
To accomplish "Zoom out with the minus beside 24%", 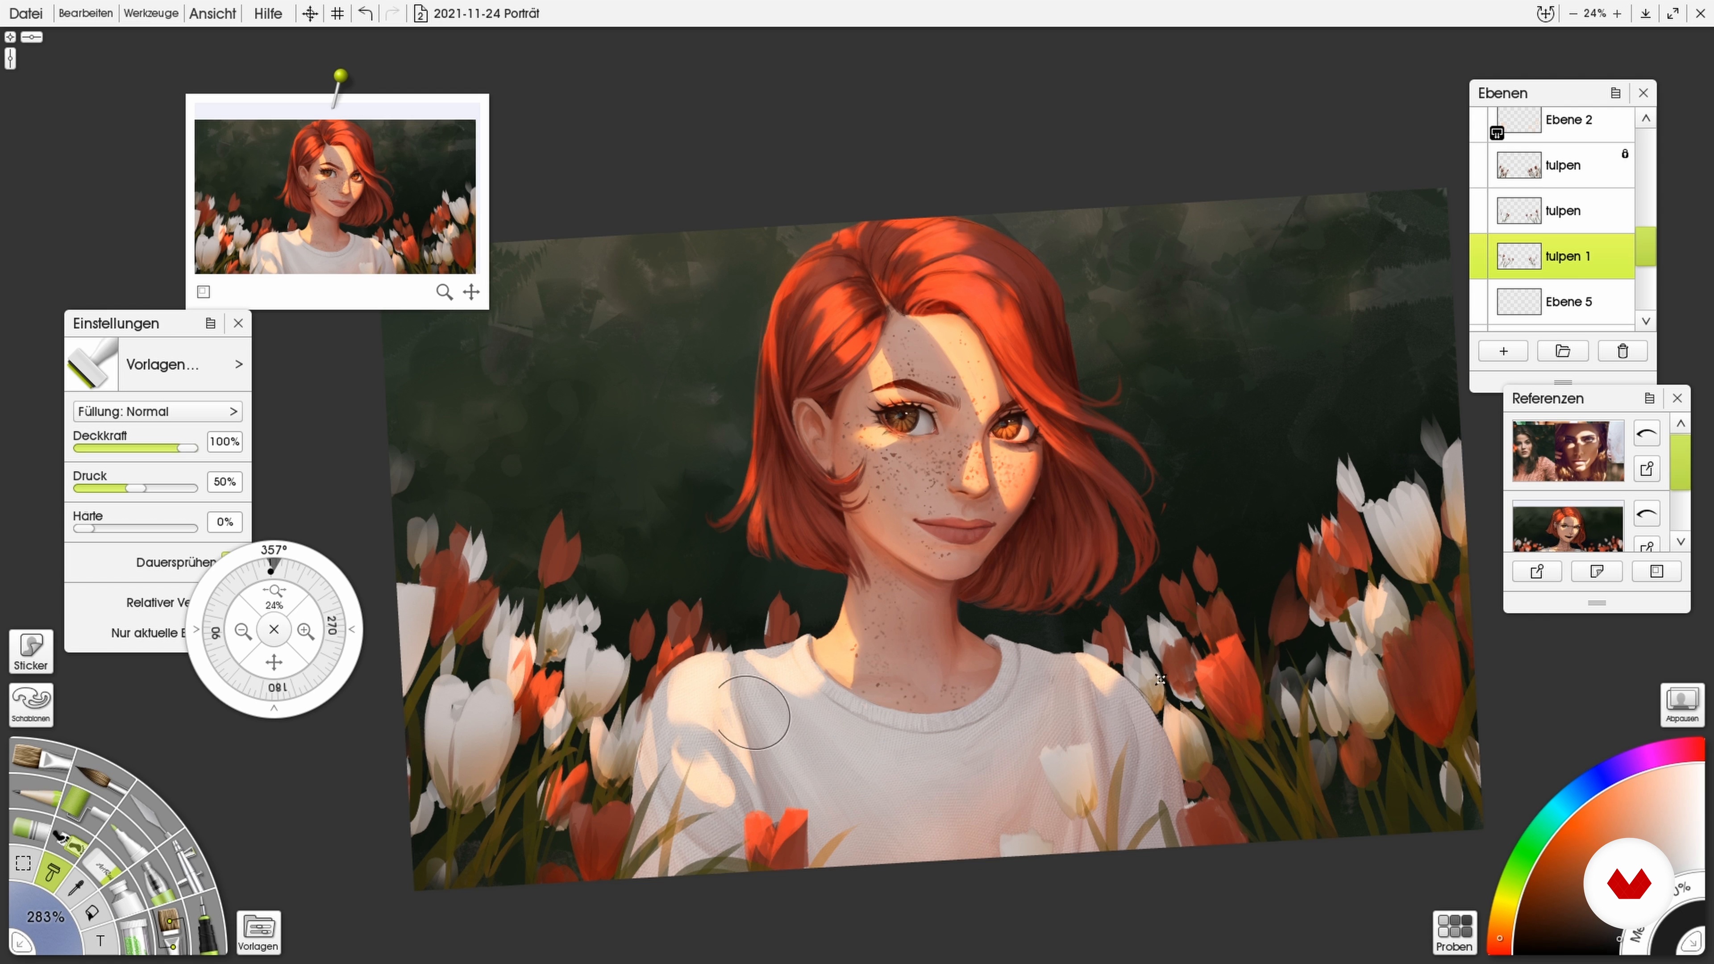I will pyautogui.click(x=1573, y=13).
